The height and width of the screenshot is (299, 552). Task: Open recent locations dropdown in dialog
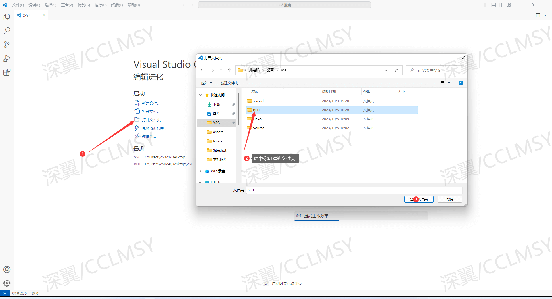(221, 70)
